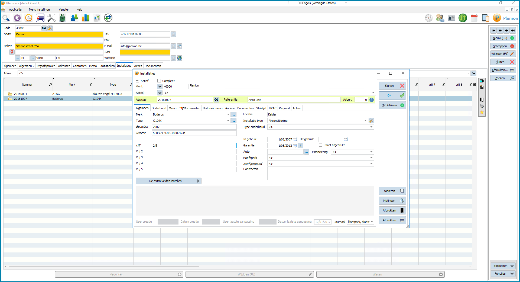Click the wrench icon next to Installatie type
520x282 pixels.
(x=371, y=121)
